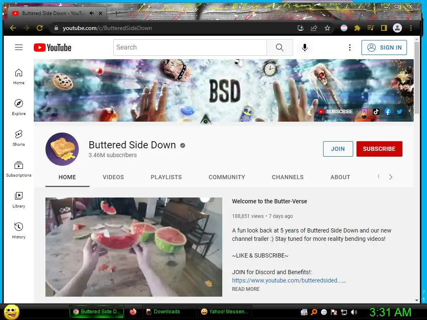The width and height of the screenshot is (427, 320).
Task: Click the install app icon in address bar
Action: point(301,28)
